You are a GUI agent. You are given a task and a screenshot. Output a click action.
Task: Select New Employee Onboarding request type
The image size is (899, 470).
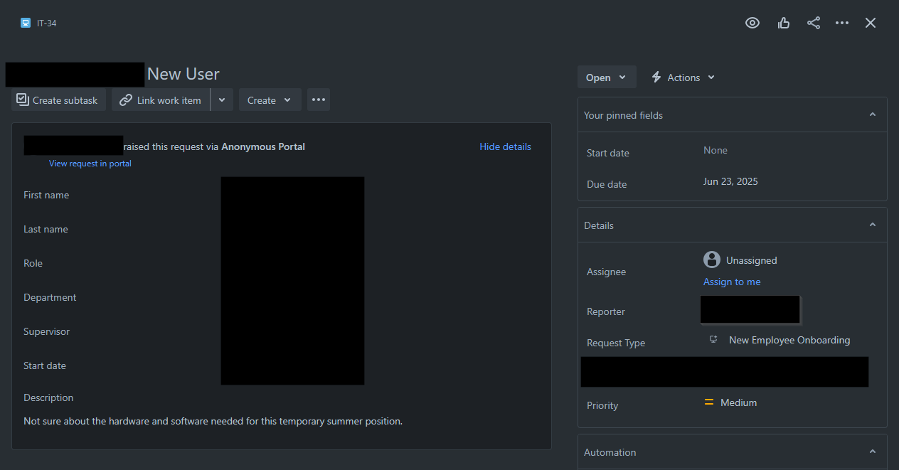[789, 340]
